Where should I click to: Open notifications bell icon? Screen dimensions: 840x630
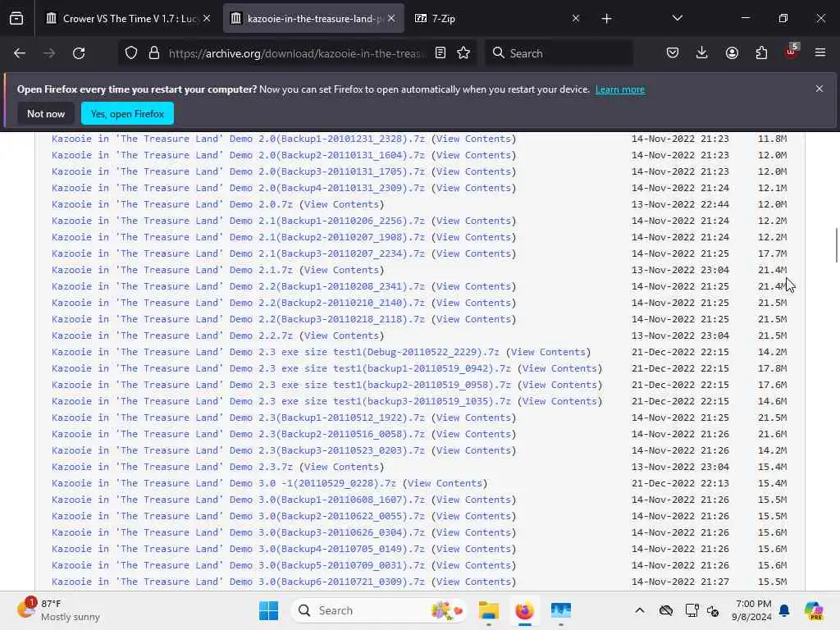pos(784,610)
